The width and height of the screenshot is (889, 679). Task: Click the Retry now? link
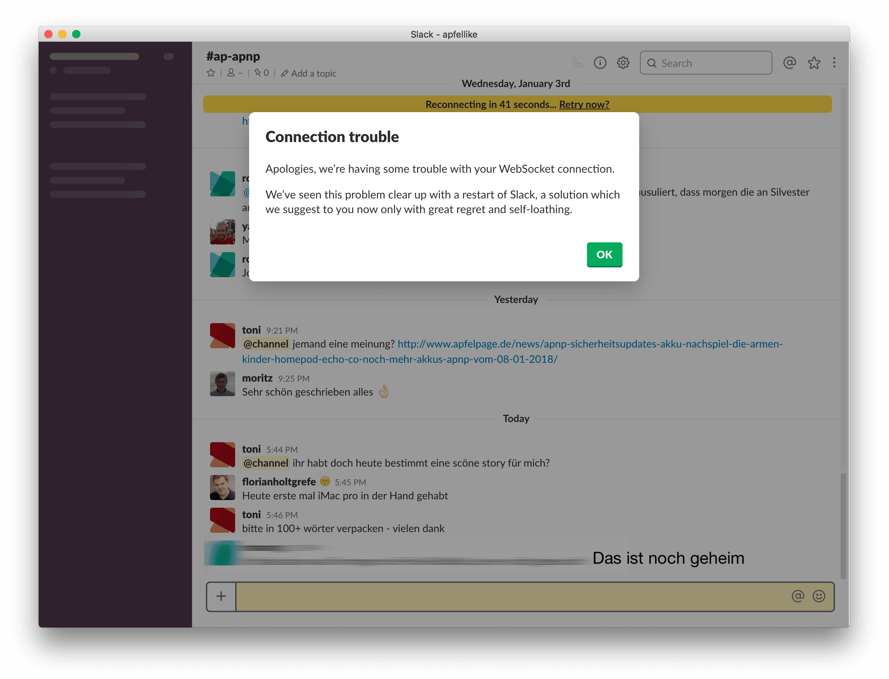(584, 104)
